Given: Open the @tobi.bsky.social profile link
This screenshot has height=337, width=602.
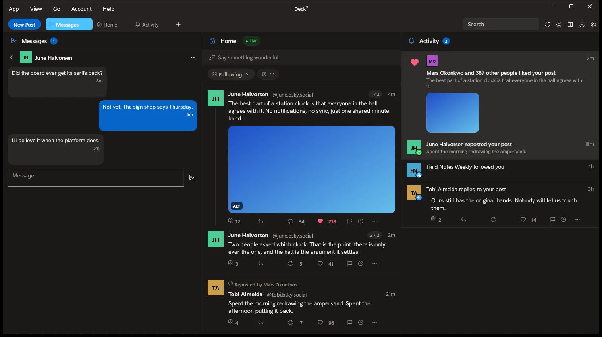Looking at the screenshot, I should 287,295.
